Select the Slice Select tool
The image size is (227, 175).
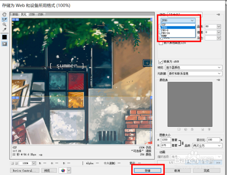coord(4,20)
